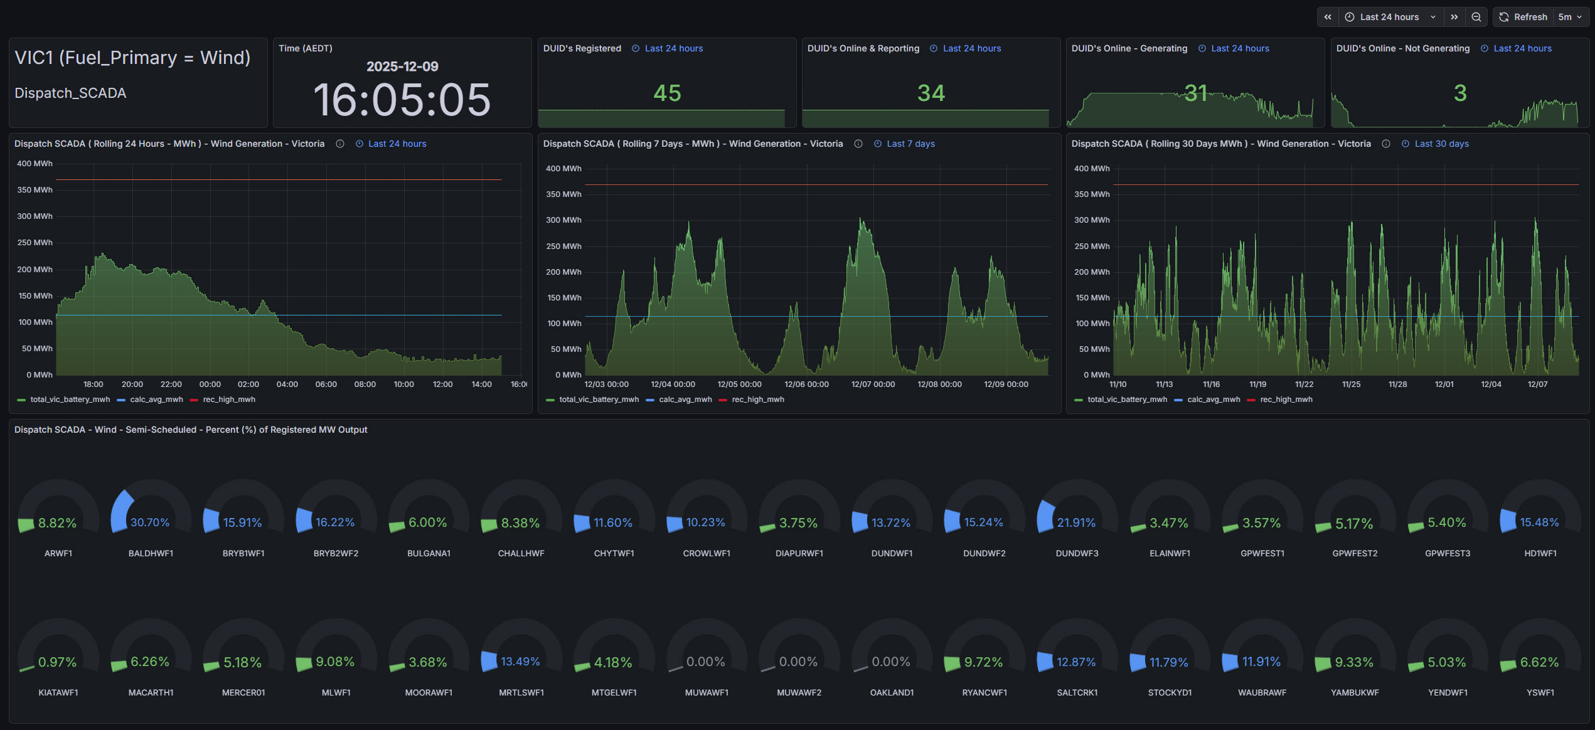Click info icon on Rolling 24 Hours panel
The height and width of the screenshot is (730, 1595).
coord(340,144)
